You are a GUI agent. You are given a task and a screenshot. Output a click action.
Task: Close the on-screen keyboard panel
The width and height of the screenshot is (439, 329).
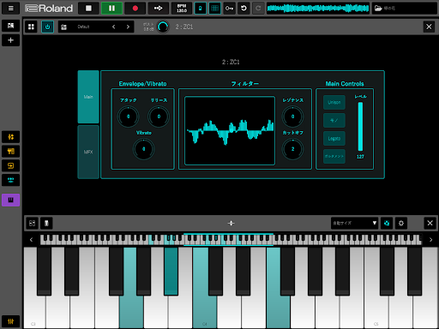click(430, 223)
